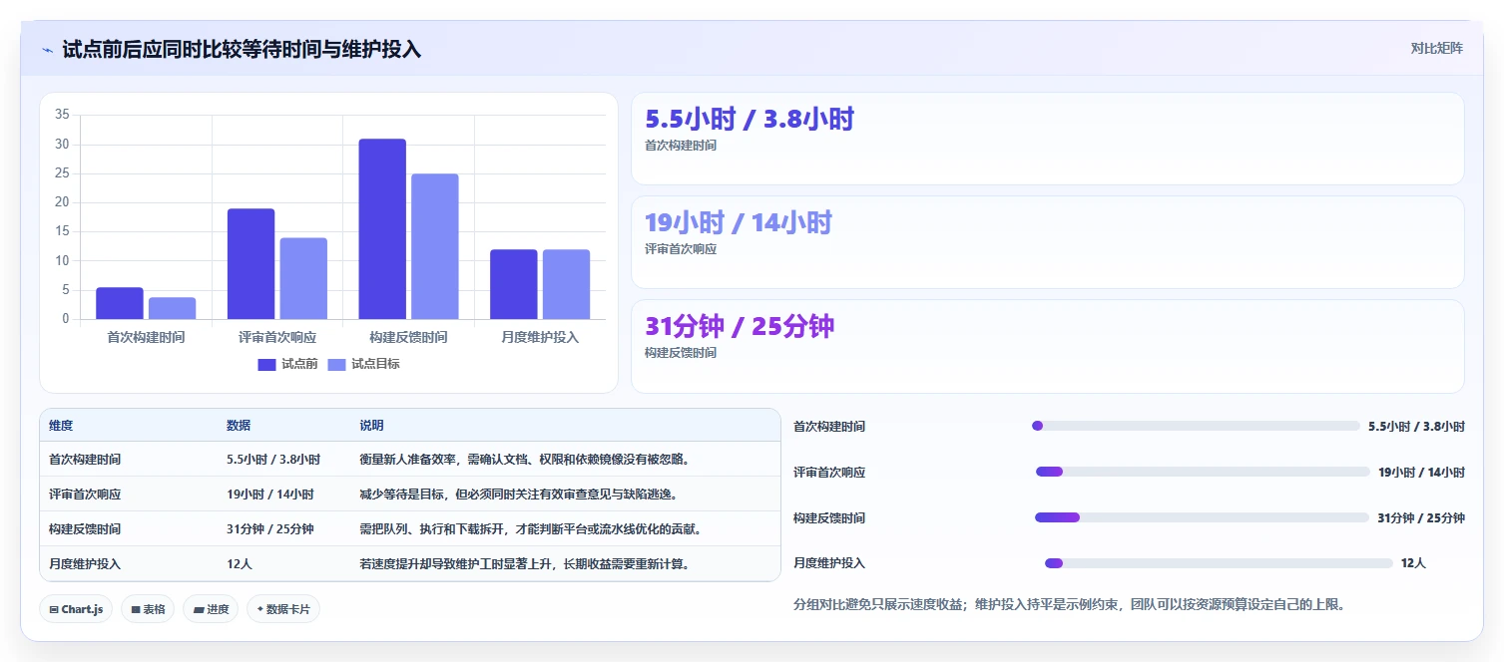
Task: Click the 数据卡片 chip icon
Action: (x=259, y=609)
